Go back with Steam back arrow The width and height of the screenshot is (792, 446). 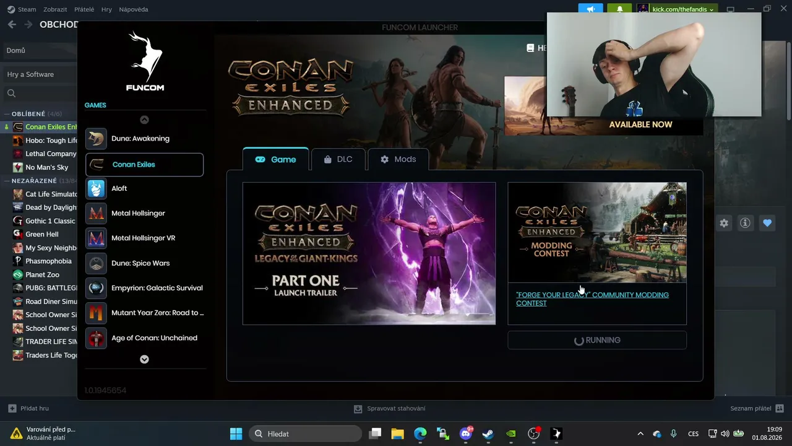click(x=12, y=24)
